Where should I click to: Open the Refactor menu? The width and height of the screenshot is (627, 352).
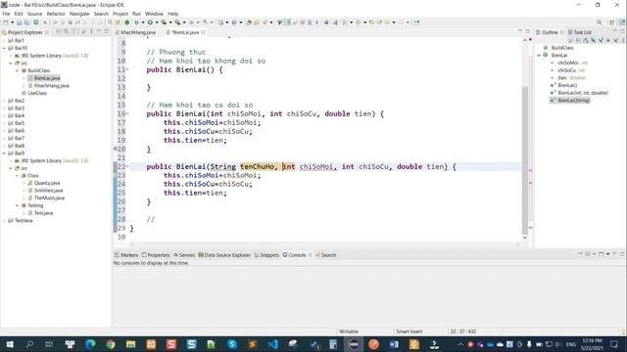tap(56, 14)
